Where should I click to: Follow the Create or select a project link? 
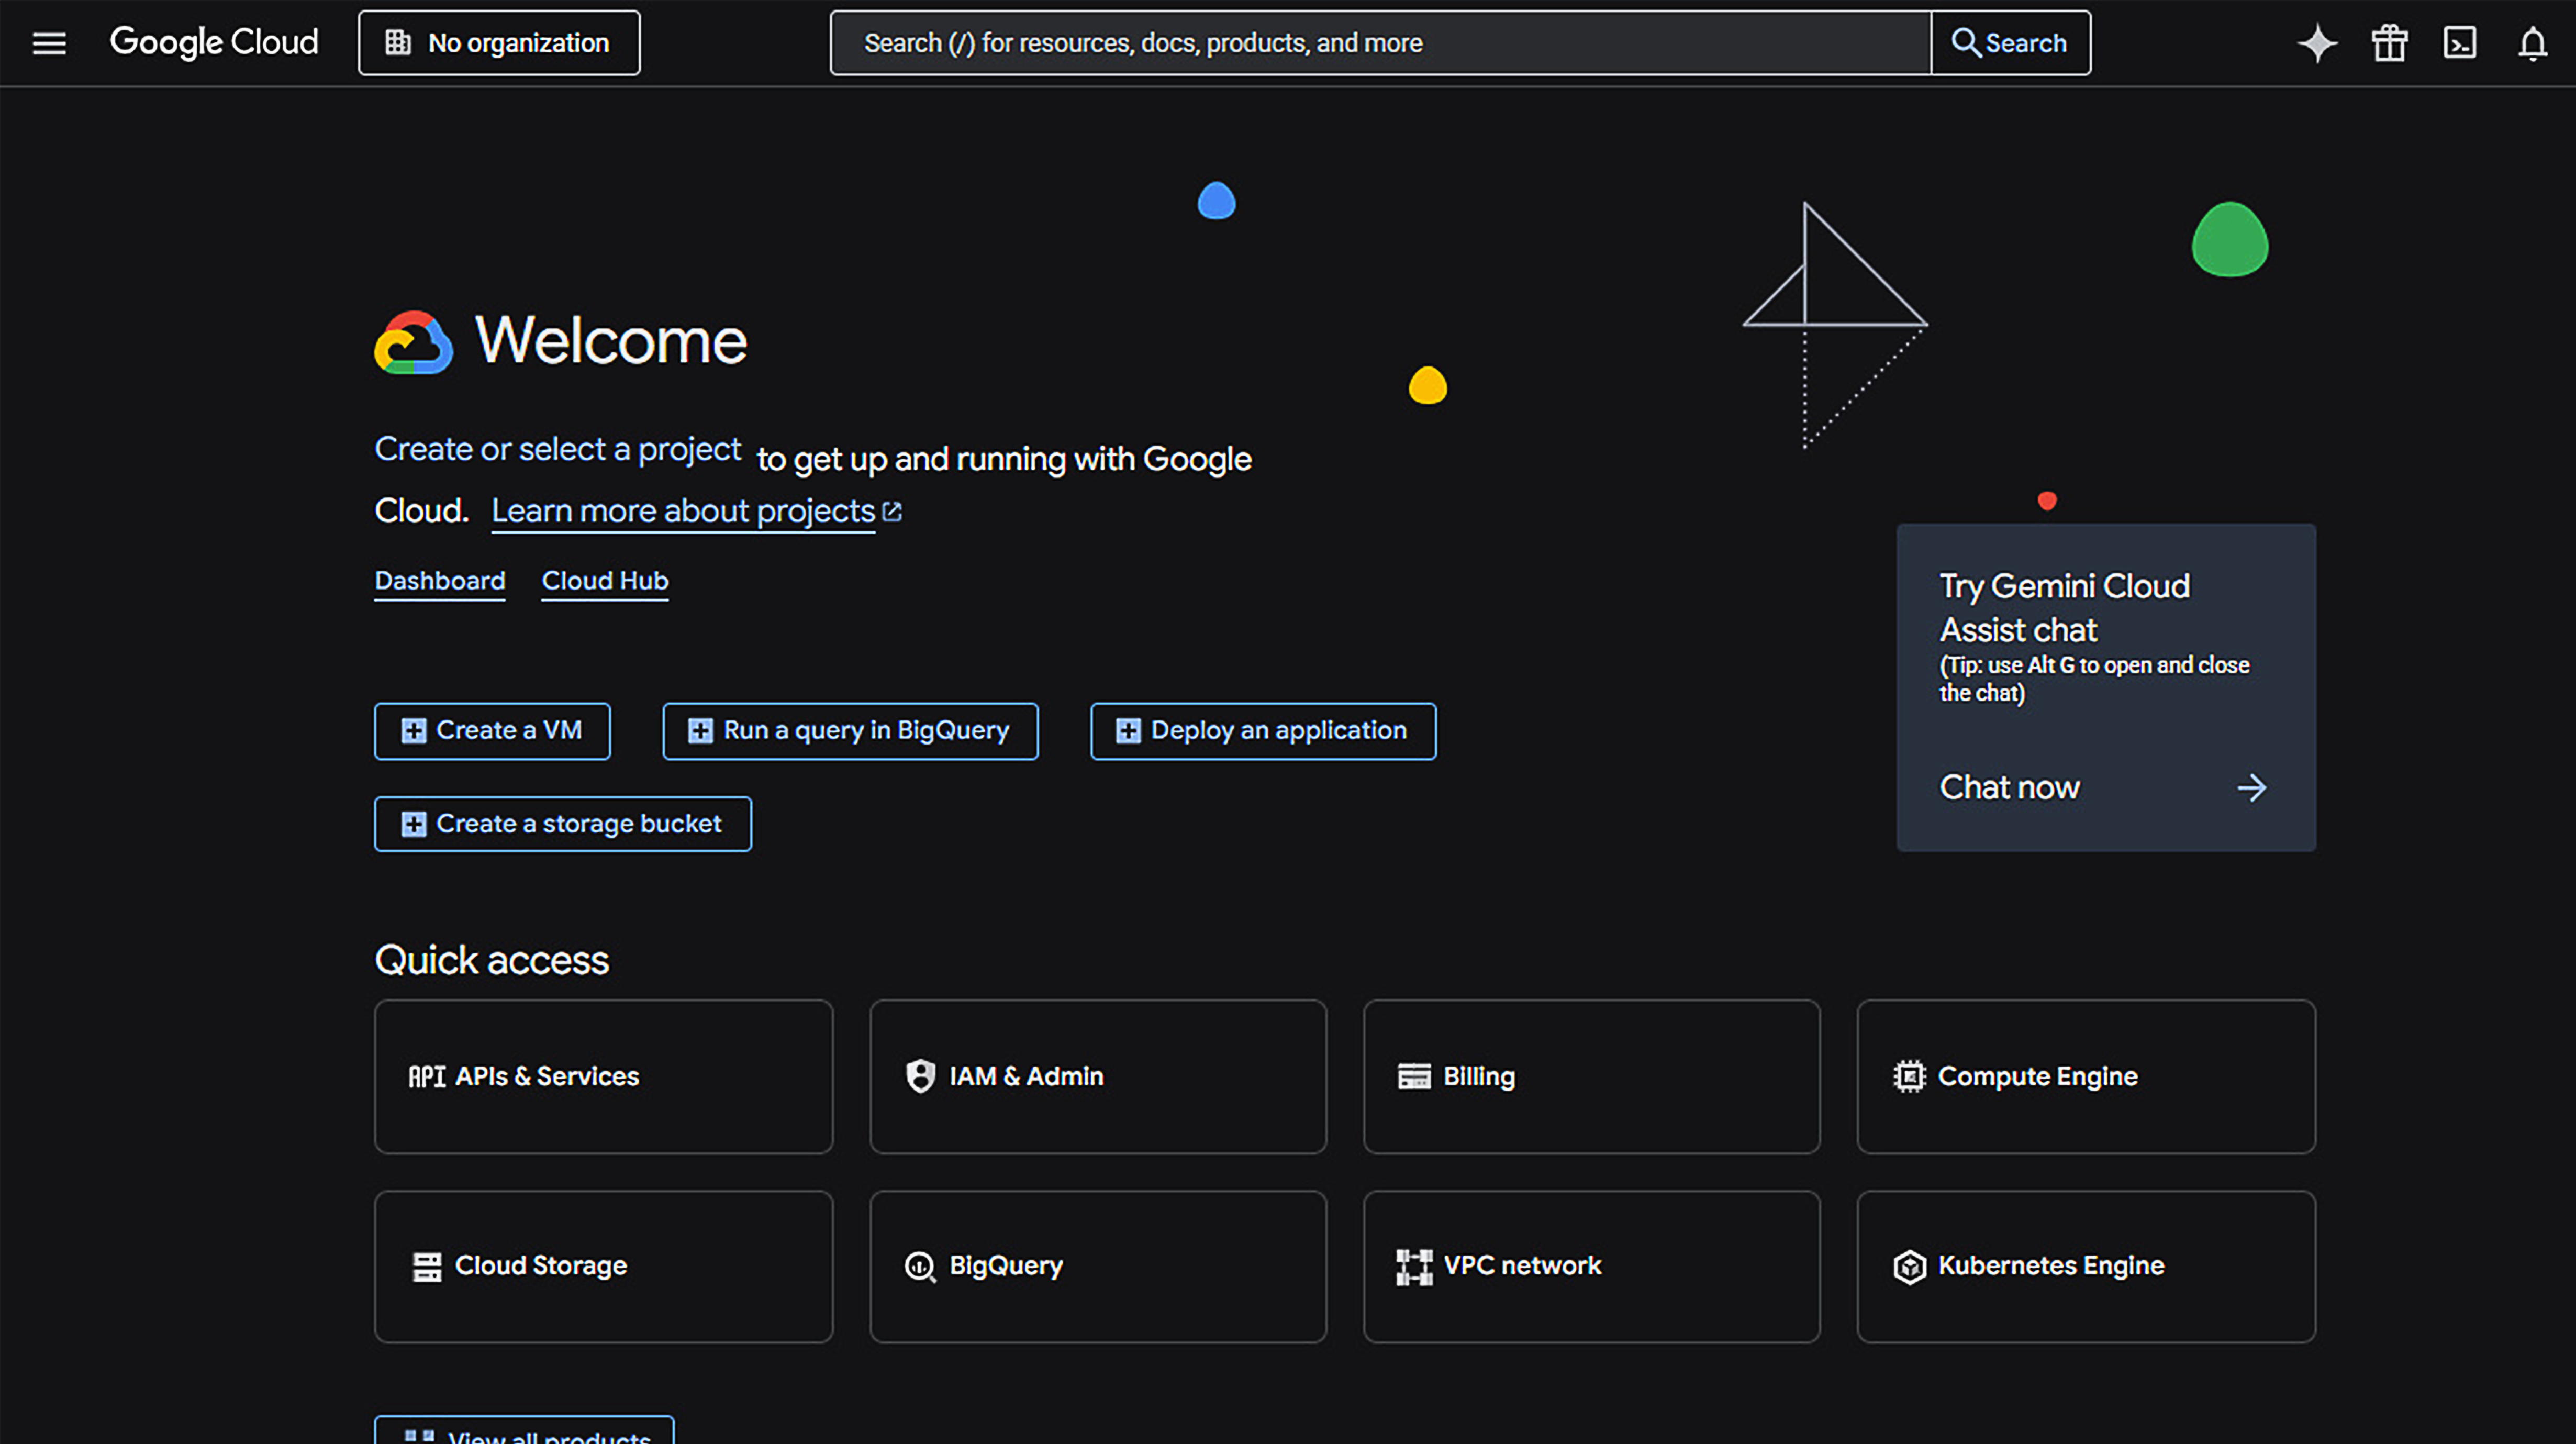[557, 449]
